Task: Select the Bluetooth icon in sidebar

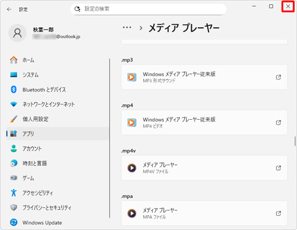Action: pos(14,90)
